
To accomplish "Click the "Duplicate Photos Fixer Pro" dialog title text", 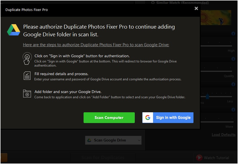I will coord(26,10).
